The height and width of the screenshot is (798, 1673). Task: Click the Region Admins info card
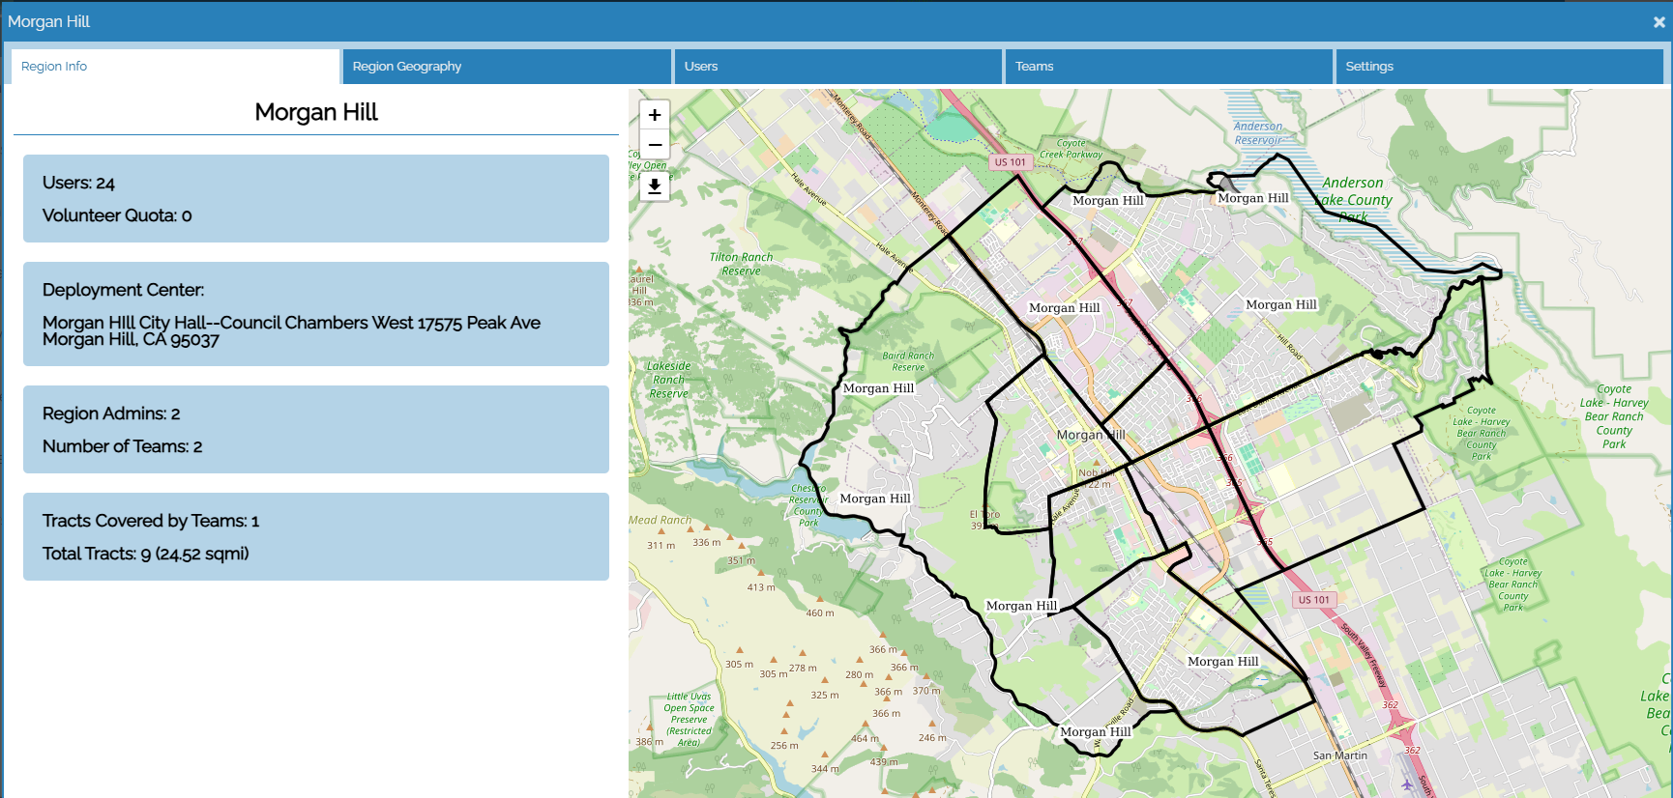click(x=316, y=429)
